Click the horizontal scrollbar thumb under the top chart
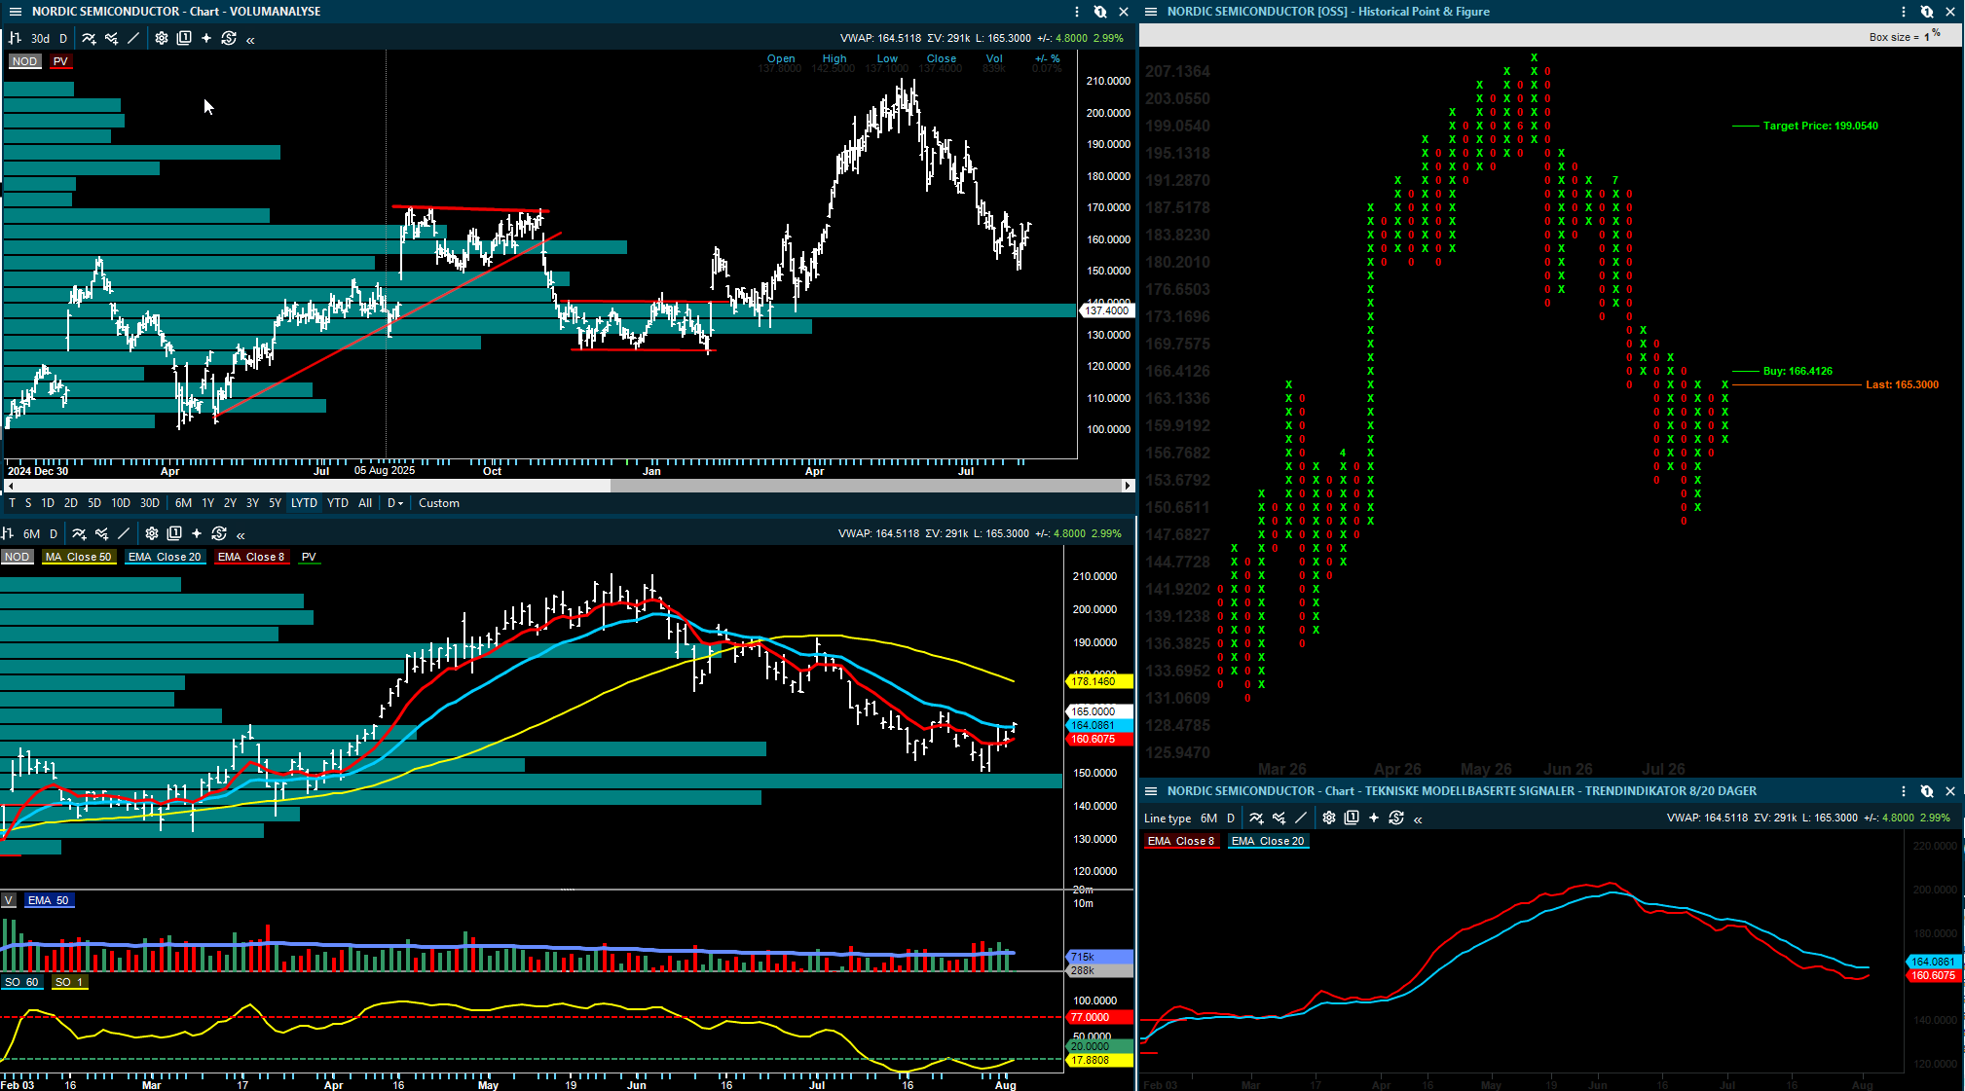The height and width of the screenshot is (1091, 1965). click(867, 486)
